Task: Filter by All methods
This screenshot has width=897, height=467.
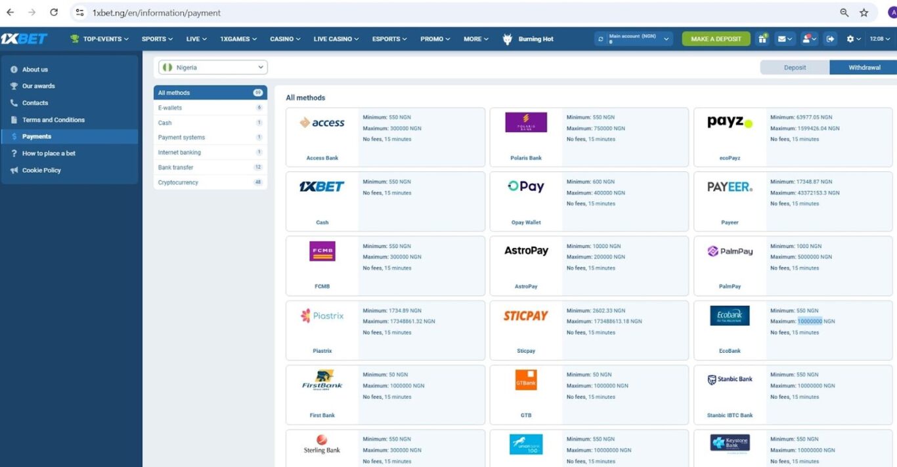Action: [x=210, y=92]
